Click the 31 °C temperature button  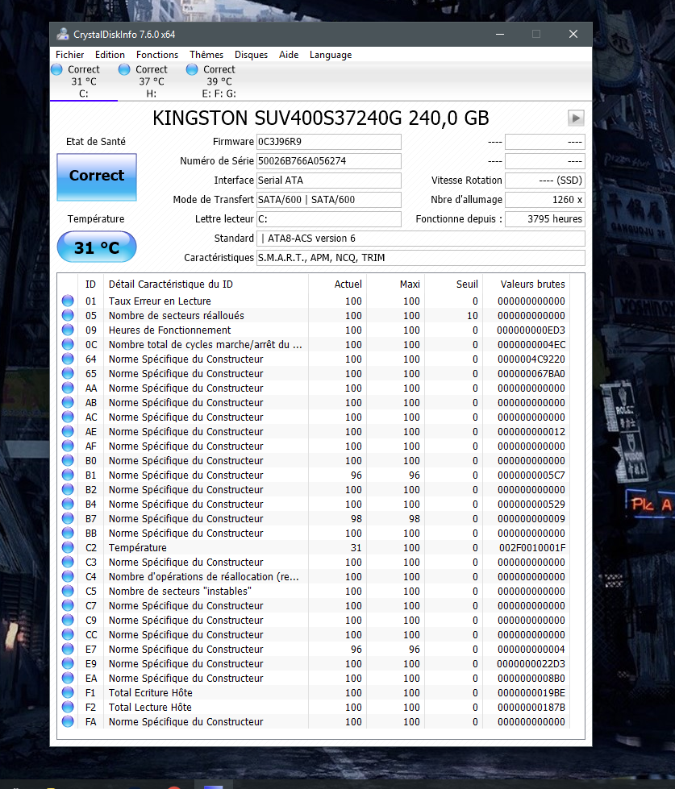97,247
